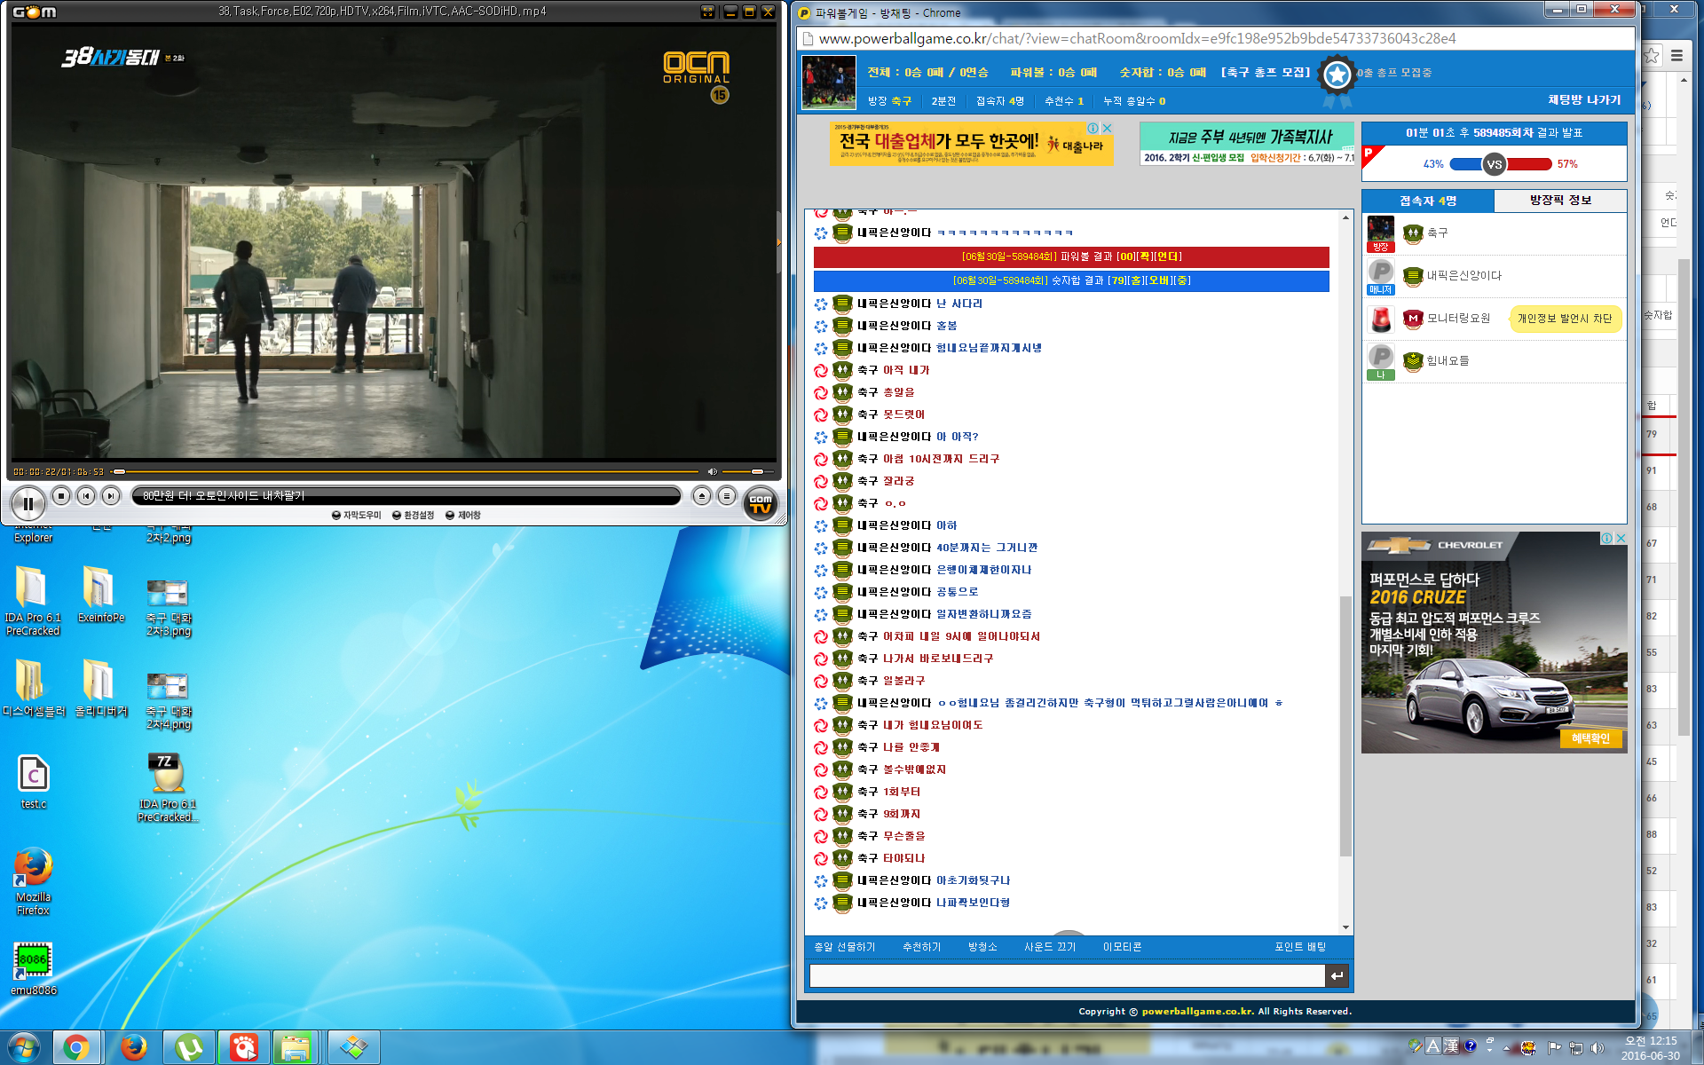Click the 가족복지사 university banner ad
This screenshot has width=1704, height=1065.
click(1247, 144)
